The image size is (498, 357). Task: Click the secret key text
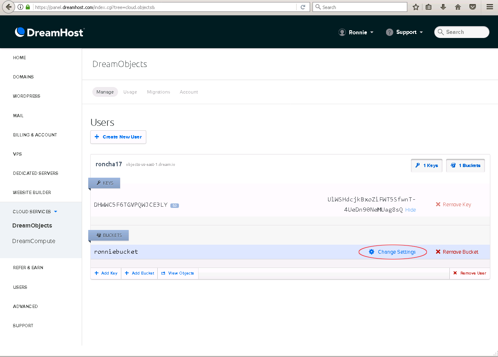(x=371, y=205)
